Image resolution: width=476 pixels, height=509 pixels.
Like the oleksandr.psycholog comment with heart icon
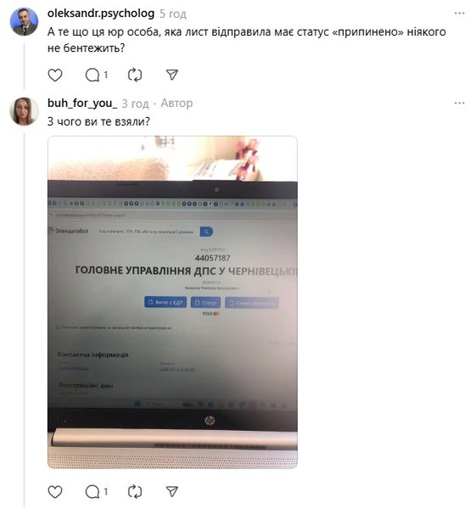(x=55, y=76)
